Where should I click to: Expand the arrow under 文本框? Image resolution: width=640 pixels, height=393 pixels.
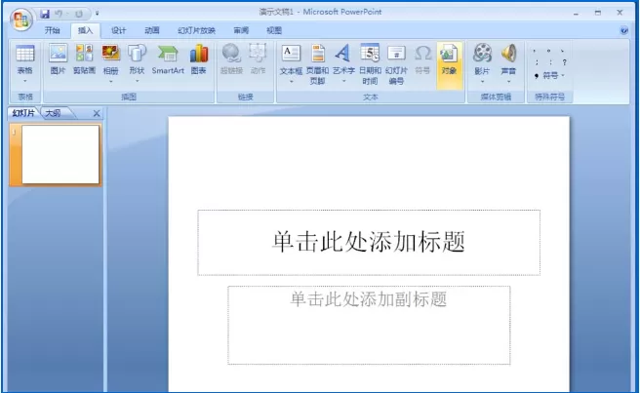point(291,81)
